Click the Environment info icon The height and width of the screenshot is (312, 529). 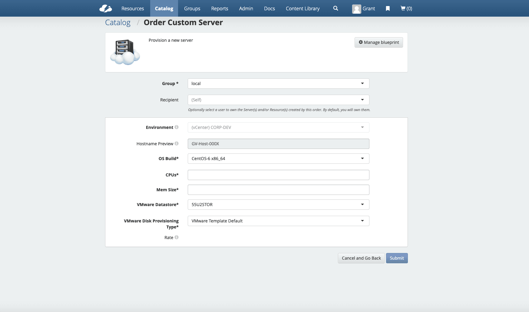[177, 127]
